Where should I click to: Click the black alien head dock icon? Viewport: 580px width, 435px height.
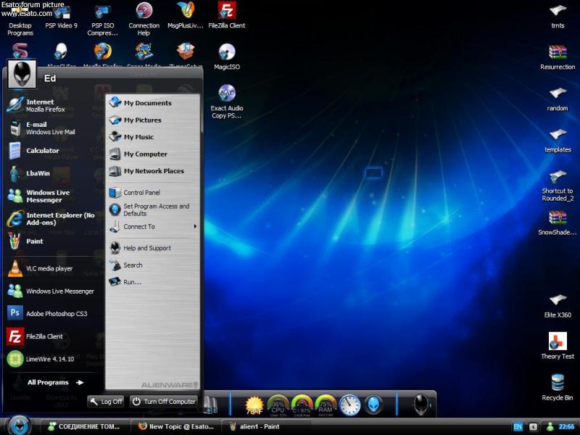tap(421, 405)
